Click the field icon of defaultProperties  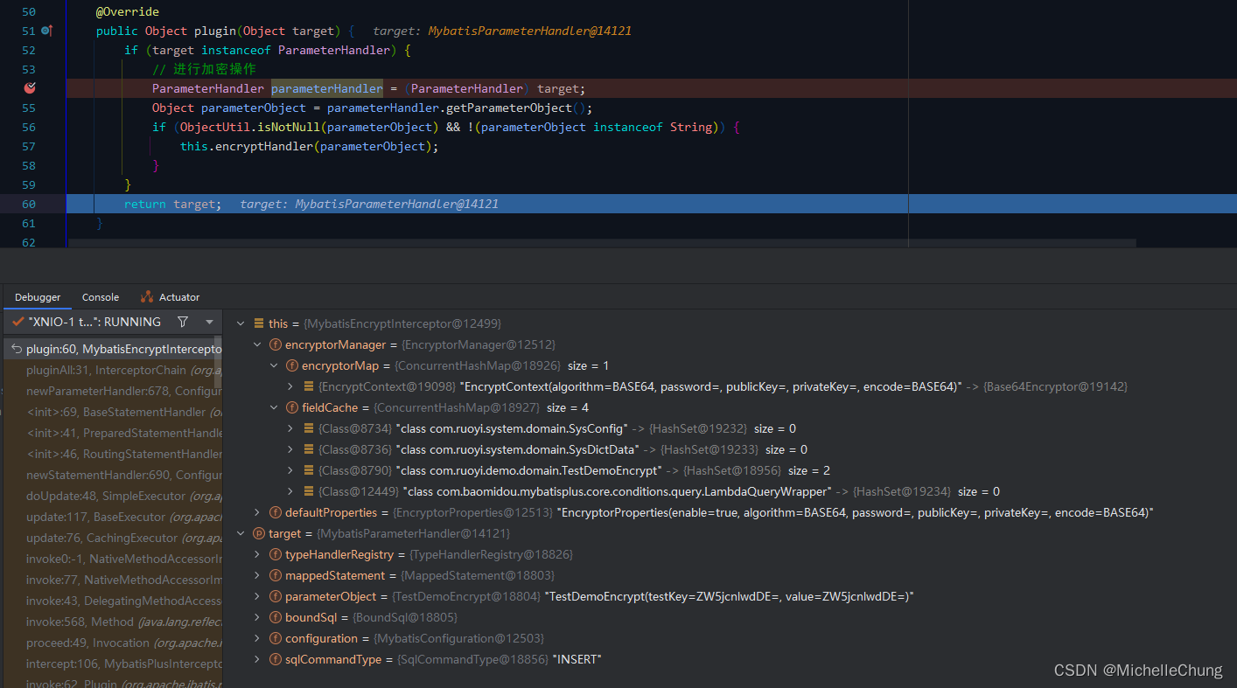276,512
